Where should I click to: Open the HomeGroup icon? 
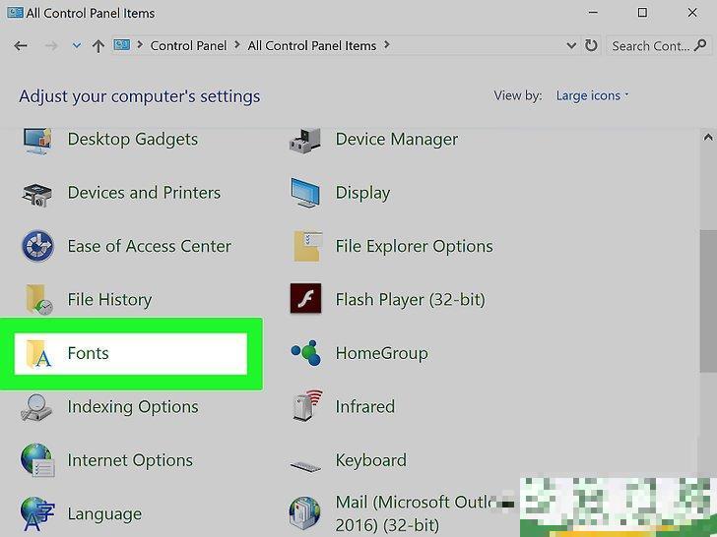click(x=305, y=354)
